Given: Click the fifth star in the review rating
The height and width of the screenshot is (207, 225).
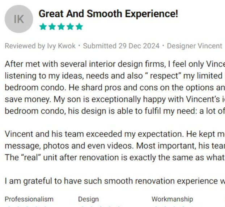Looking at the screenshot, I should pos(79,27).
